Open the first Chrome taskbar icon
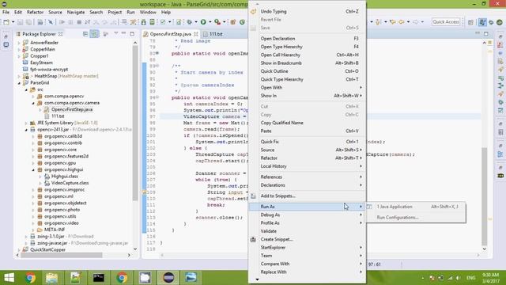Image resolution: width=506 pixels, height=285 pixels. [31, 278]
